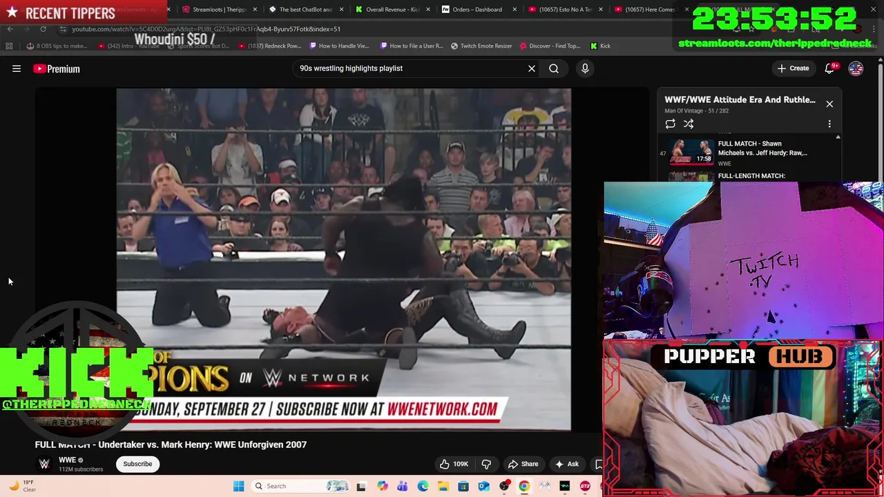
Task: Open Outlook from taskbar
Action: coord(483,486)
